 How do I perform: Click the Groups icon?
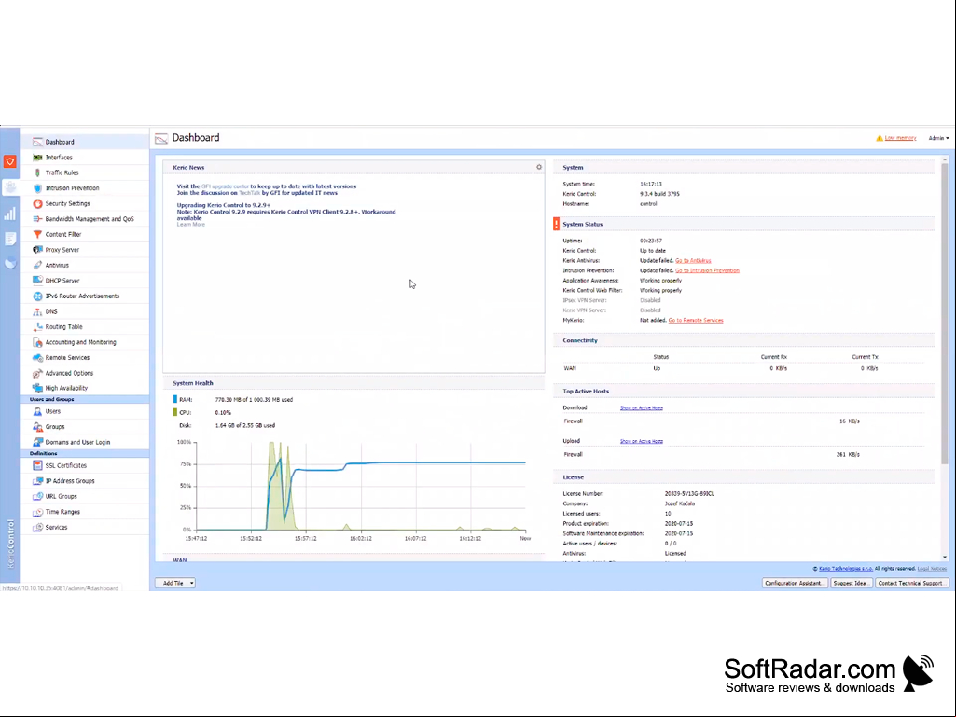(37, 427)
